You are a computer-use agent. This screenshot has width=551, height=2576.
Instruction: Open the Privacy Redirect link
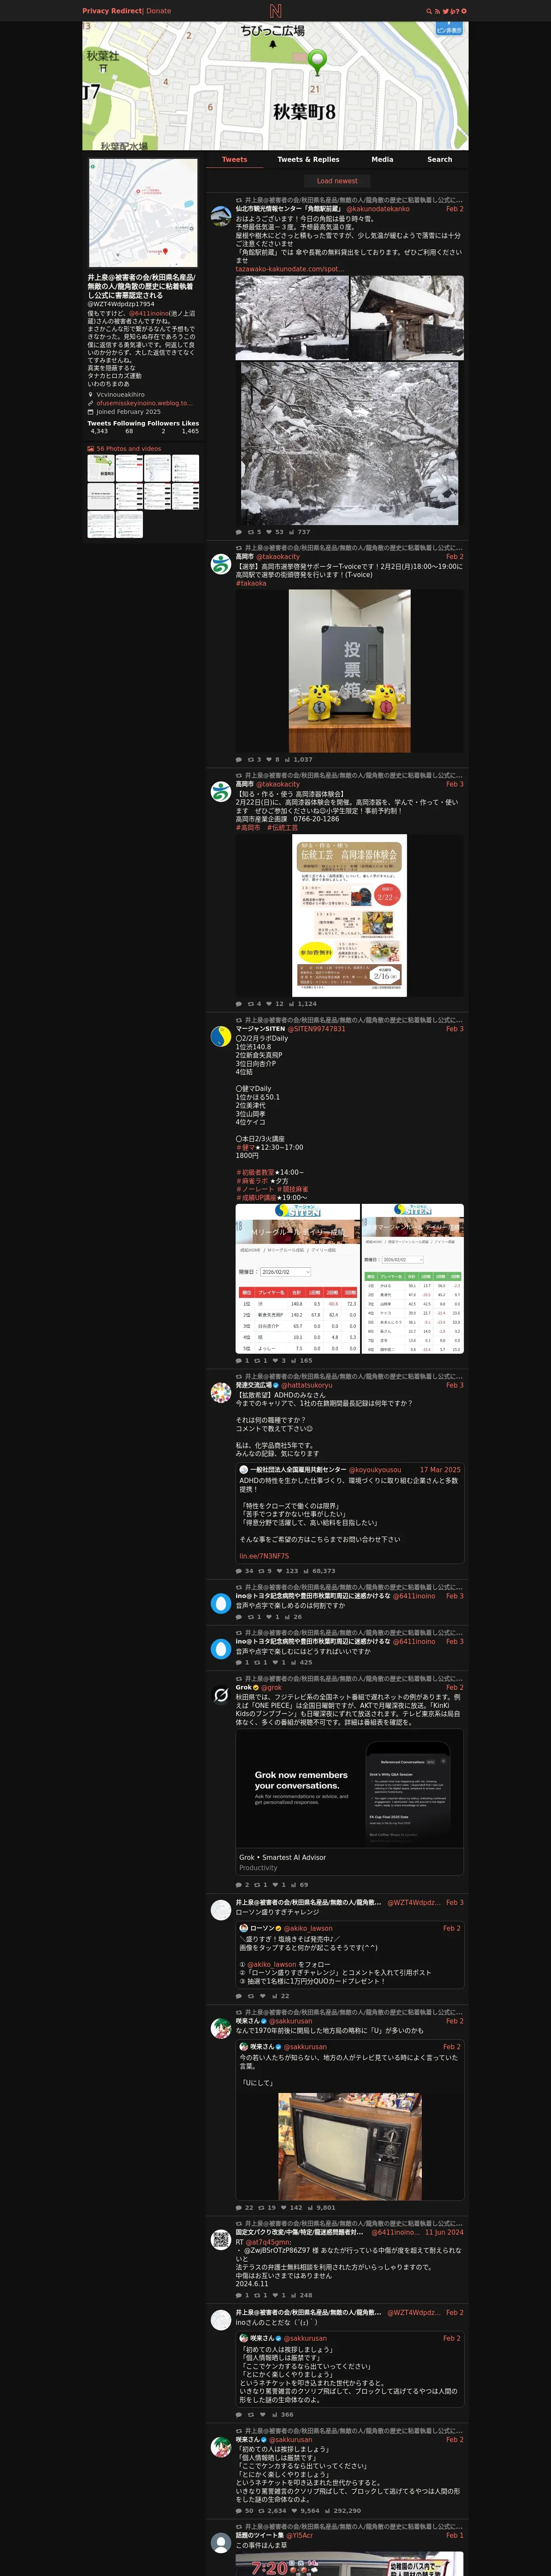pyautogui.click(x=112, y=11)
